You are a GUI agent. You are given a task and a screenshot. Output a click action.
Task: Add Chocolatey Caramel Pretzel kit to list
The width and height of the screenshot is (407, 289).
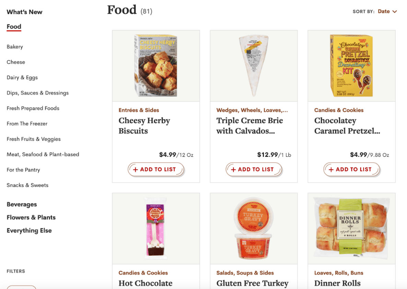click(x=352, y=170)
